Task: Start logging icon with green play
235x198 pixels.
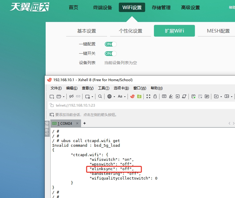Action: coord(193,96)
